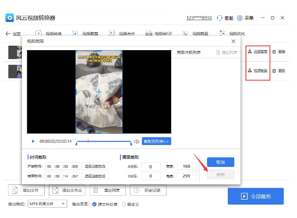Screen dimensions: 297x218
Task: Click the X坐标 input field
Action: pyautogui.click(x=151, y=167)
